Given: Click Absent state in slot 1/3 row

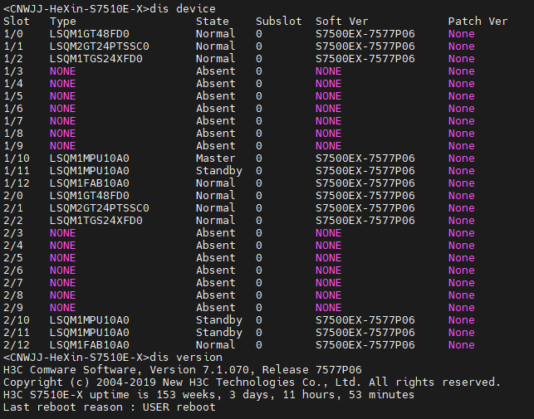Looking at the screenshot, I should (216, 71).
